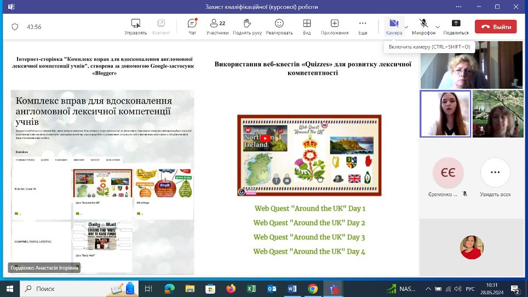Open Firefox from the taskbar
This screenshot has height=297, width=528.
click(231, 289)
